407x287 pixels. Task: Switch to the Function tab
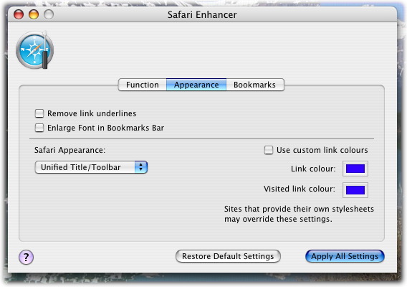[x=143, y=85]
